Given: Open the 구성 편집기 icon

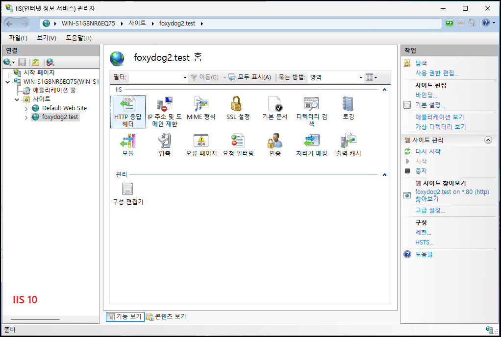Looking at the screenshot, I should click(x=128, y=193).
